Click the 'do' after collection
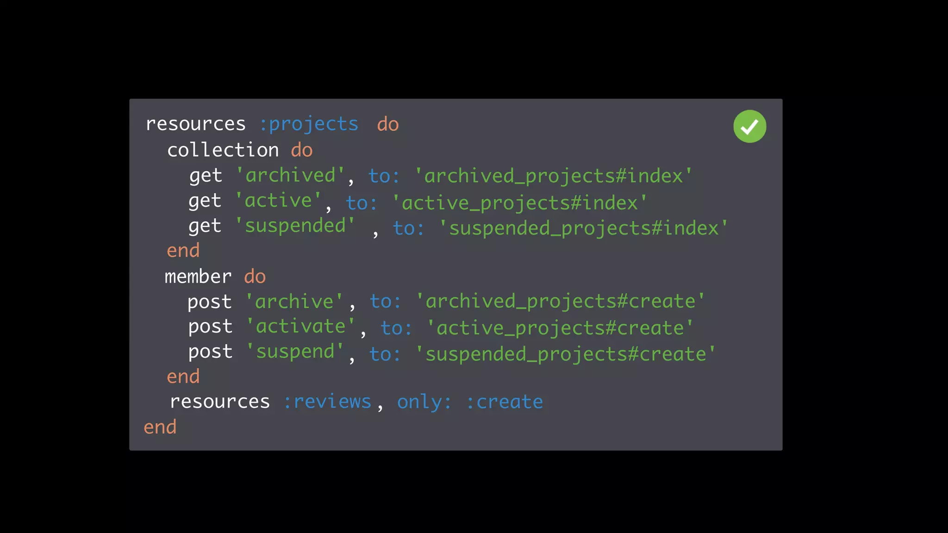 (302, 150)
